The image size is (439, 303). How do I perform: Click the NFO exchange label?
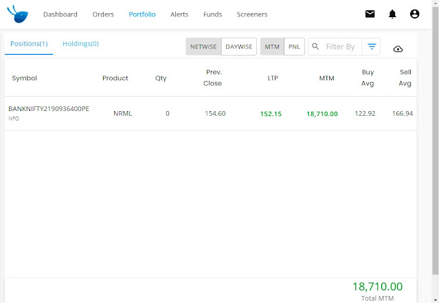click(x=14, y=119)
